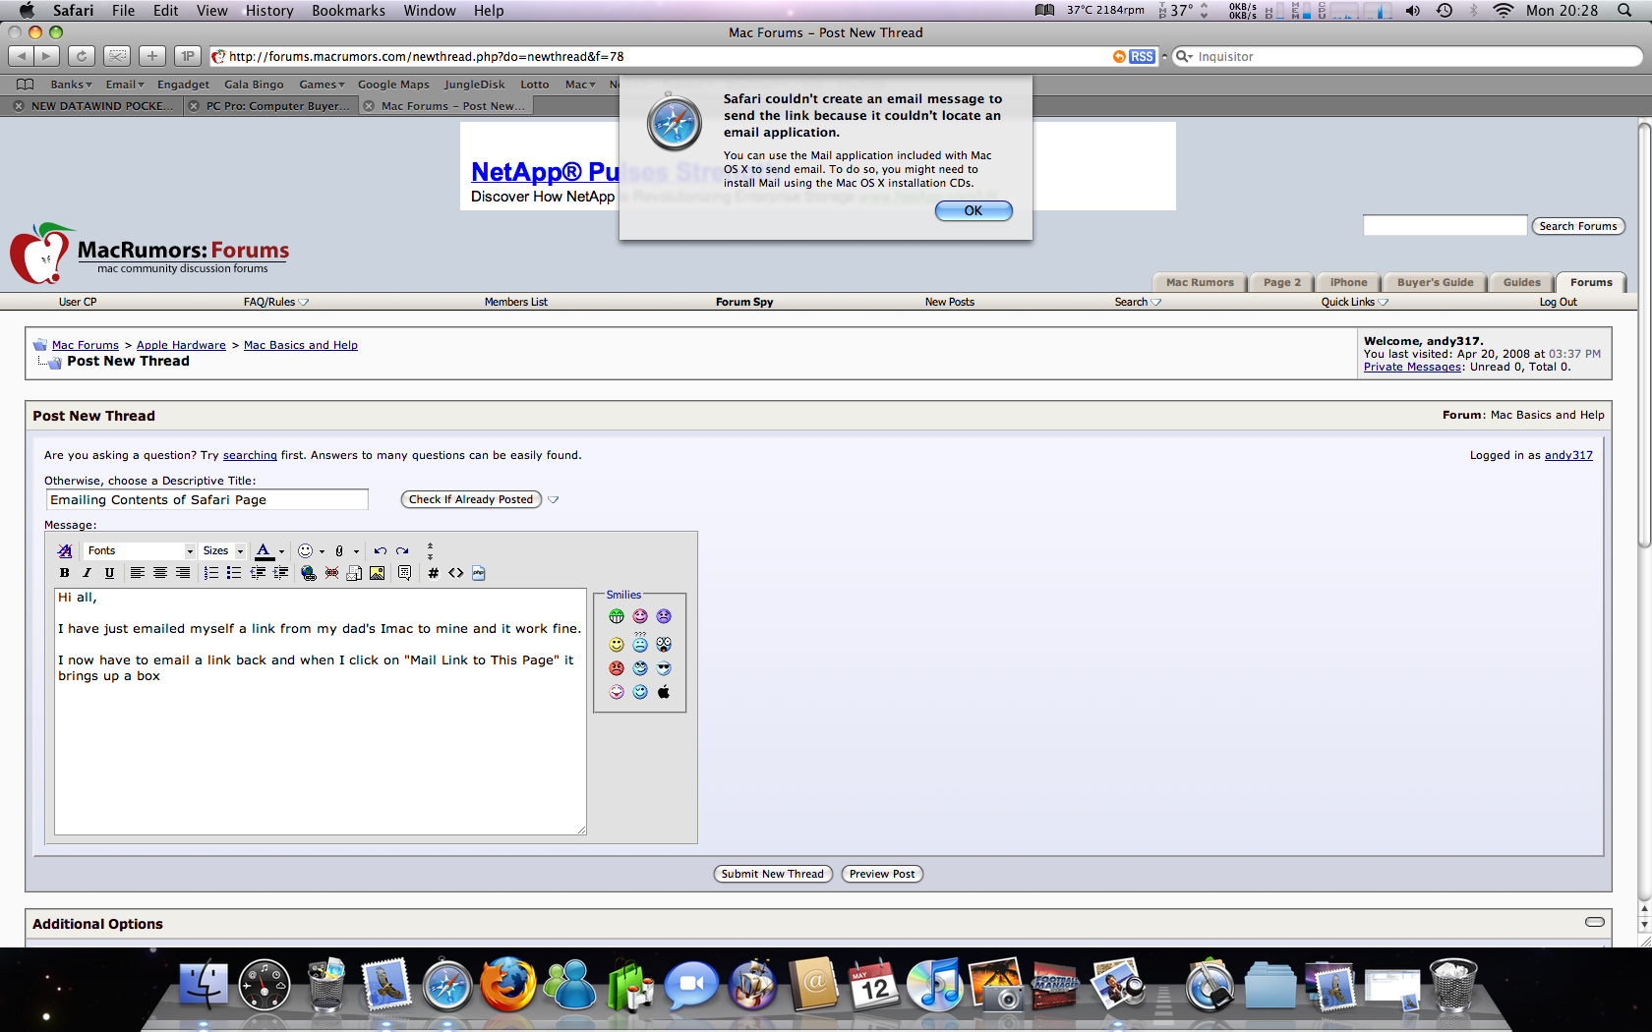Underline the selected message text

(x=109, y=573)
